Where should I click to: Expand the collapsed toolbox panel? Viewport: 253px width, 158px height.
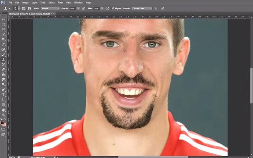coord(1,13)
